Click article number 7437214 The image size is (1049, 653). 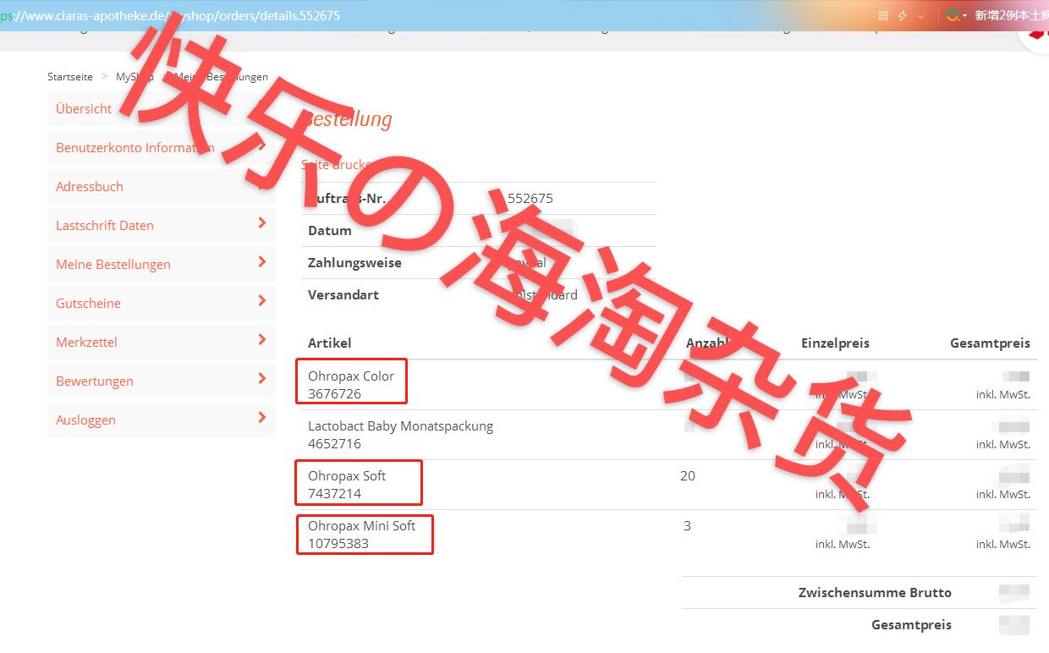[334, 493]
